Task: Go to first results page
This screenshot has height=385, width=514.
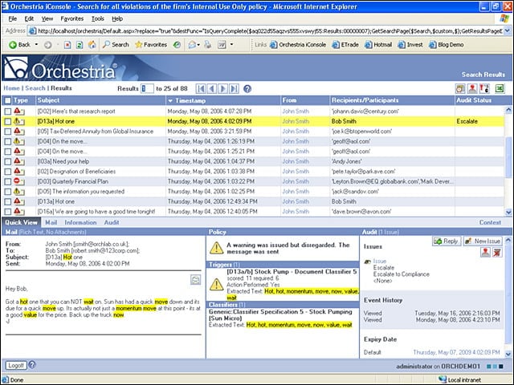Action: [201, 89]
